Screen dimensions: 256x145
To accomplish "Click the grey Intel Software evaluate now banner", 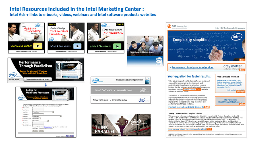I will click(x=121, y=90).
